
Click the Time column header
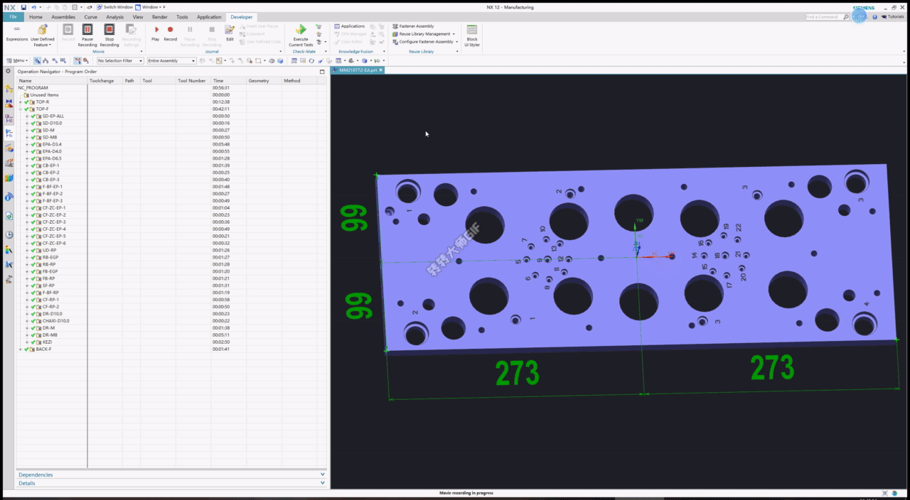pyautogui.click(x=229, y=80)
